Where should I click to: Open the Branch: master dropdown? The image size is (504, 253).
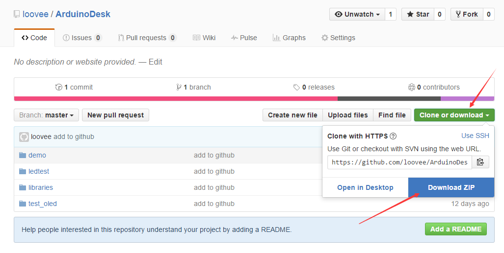click(46, 115)
